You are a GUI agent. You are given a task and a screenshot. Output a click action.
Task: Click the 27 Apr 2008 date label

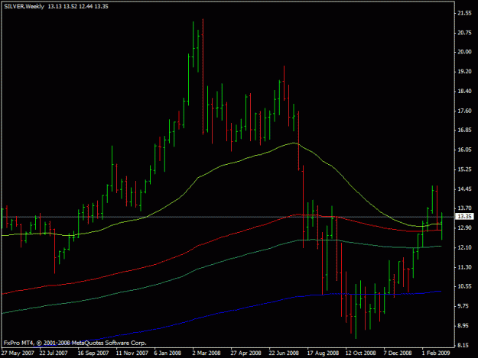pyautogui.click(x=246, y=353)
